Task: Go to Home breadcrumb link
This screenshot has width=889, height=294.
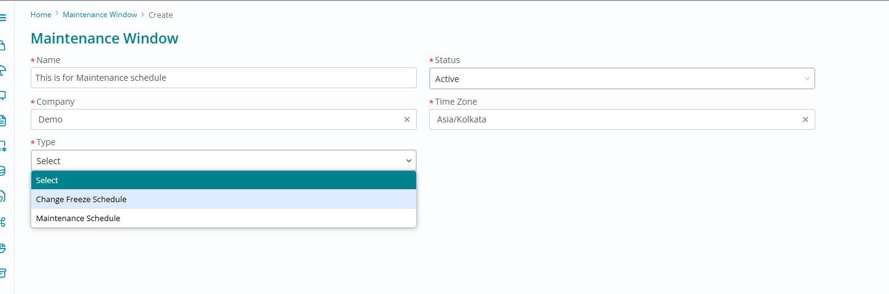Action: tap(41, 15)
